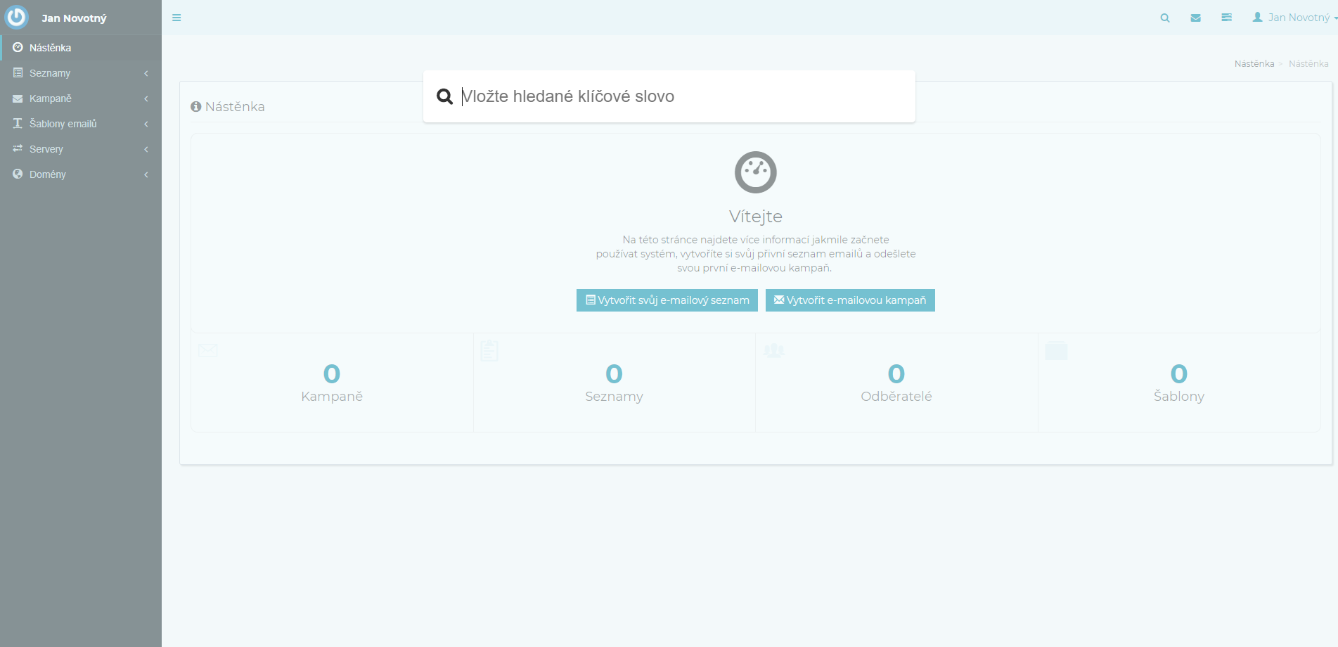Click the faded template icon in Šablony card
The width and height of the screenshot is (1338, 647).
tap(1056, 350)
